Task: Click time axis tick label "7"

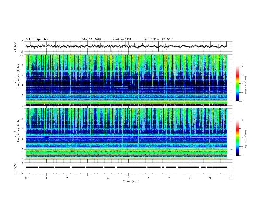Action: pyautogui.click(x=169, y=178)
